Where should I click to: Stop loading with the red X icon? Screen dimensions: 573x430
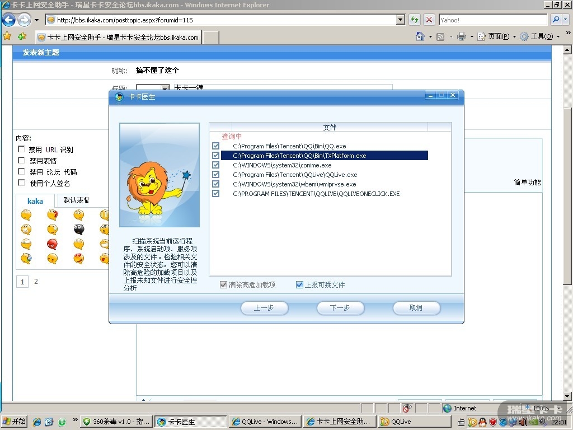click(x=429, y=20)
